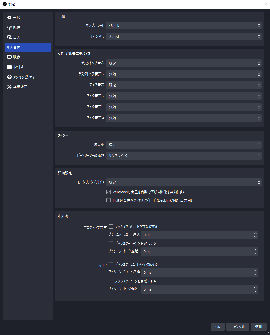
Task: Open アクセシビリティ via its person icon
Action: coord(9,77)
